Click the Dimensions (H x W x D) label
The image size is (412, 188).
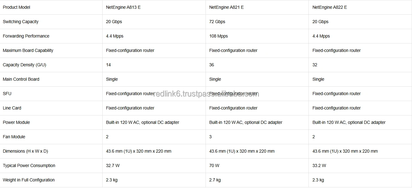pos(25,151)
